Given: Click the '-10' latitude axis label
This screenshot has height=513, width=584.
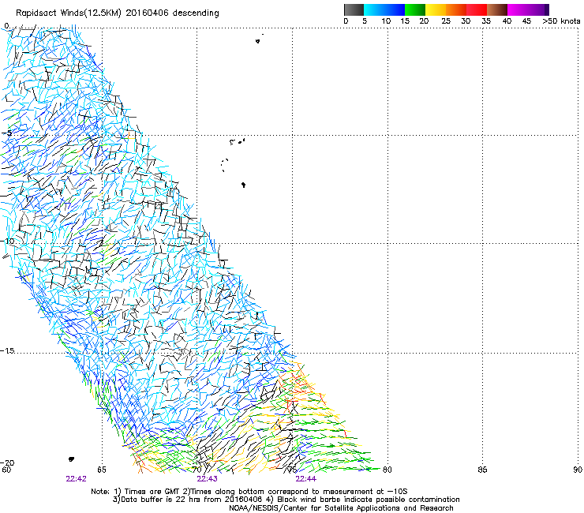Looking at the screenshot, I should pos(7,242).
